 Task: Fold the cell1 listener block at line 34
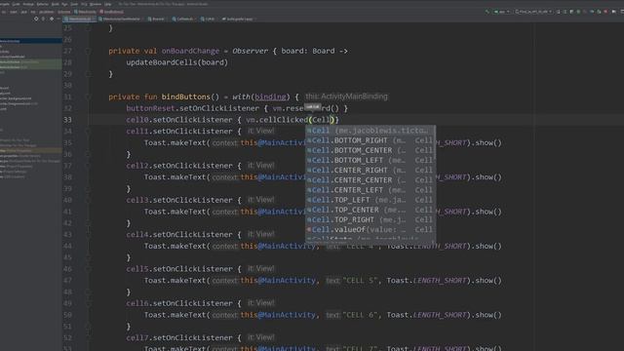click(x=89, y=132)
